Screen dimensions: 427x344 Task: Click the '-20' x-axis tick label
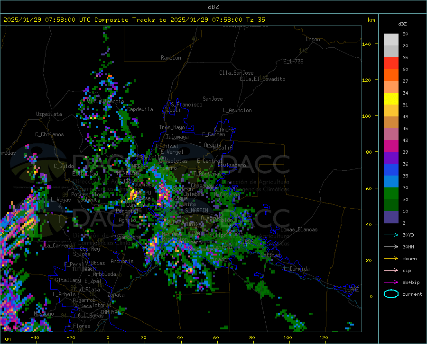[x=71, y=337]
